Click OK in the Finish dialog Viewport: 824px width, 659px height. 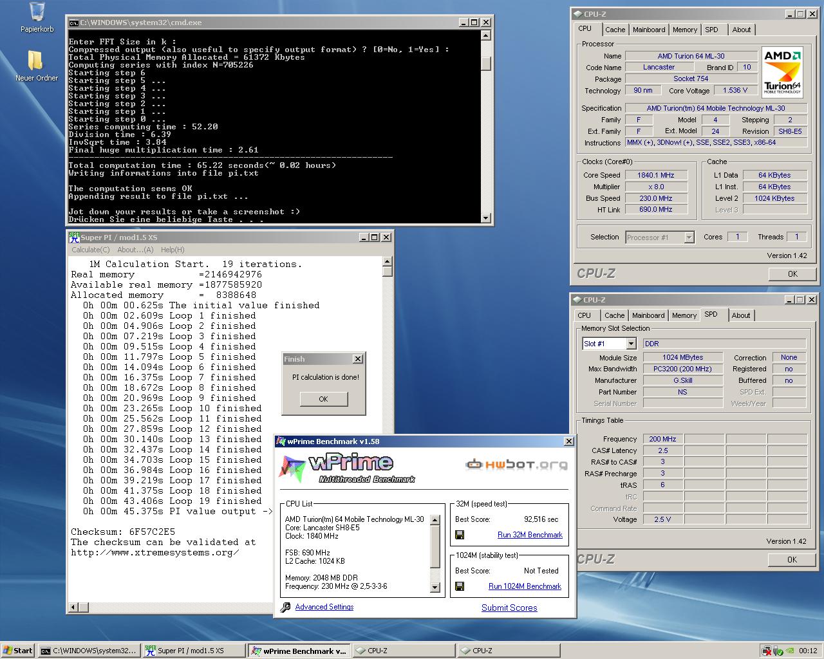pos(323,399)
